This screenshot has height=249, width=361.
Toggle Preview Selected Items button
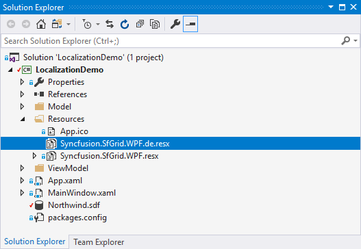[x=190, y=24]
